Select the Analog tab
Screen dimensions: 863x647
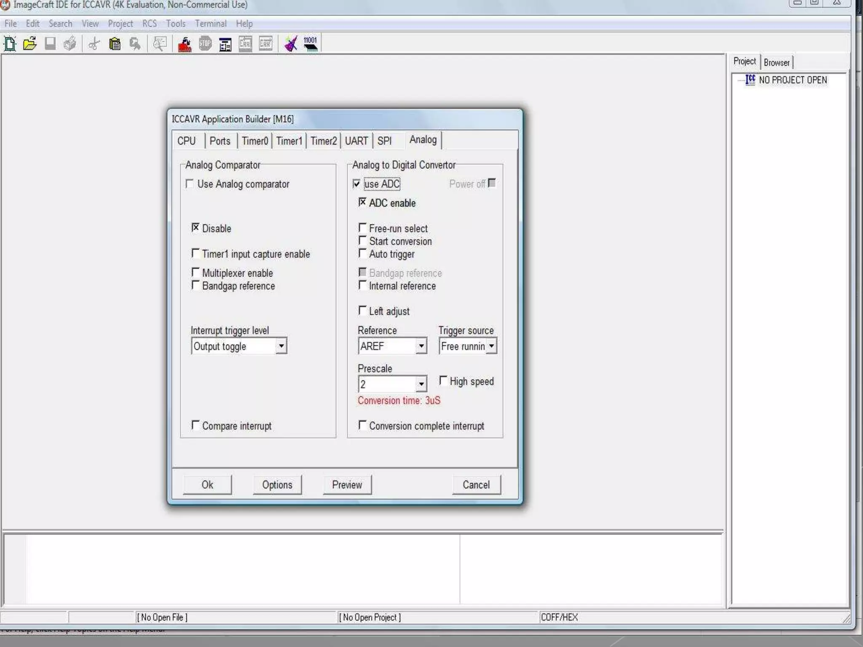[423, 140]
